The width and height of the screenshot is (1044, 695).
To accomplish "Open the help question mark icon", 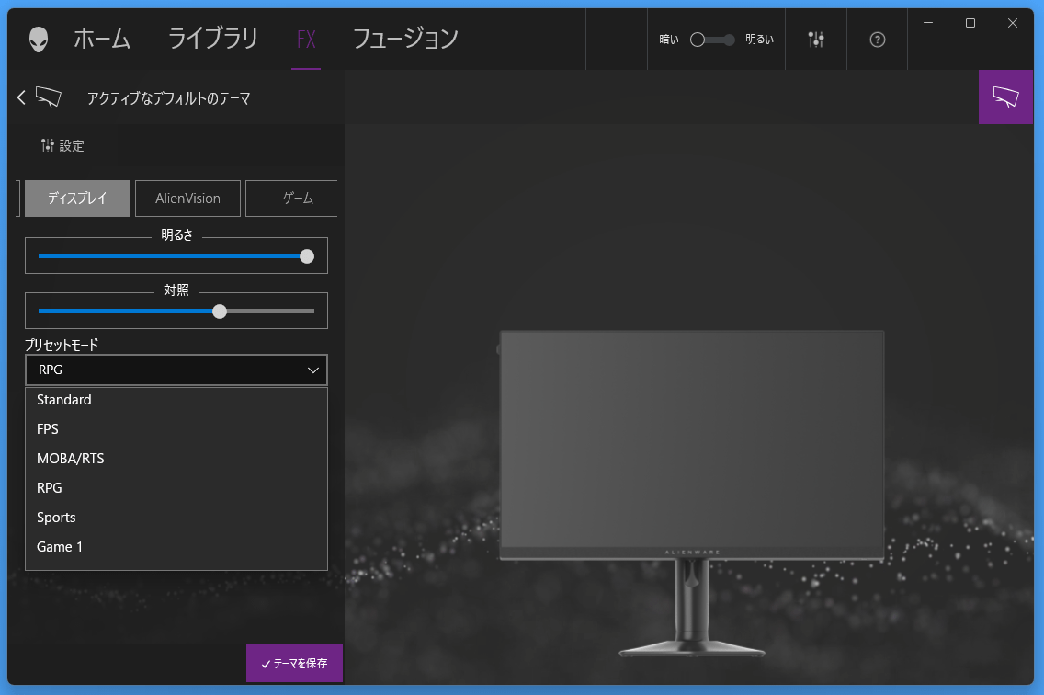I will (x=878, y=40).
